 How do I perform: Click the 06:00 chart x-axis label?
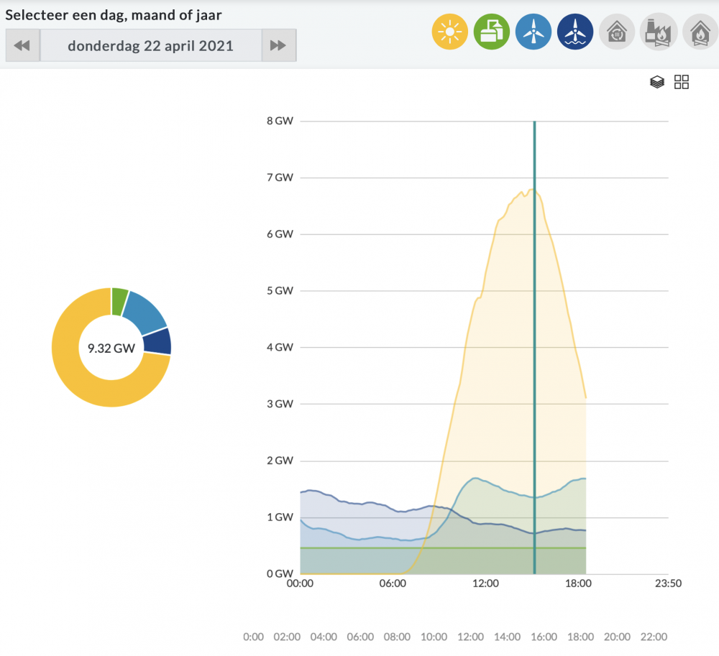click(393, 583)
